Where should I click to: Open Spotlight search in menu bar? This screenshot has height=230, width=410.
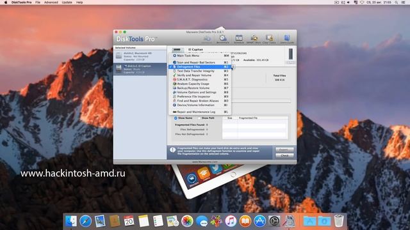point(397,3)
